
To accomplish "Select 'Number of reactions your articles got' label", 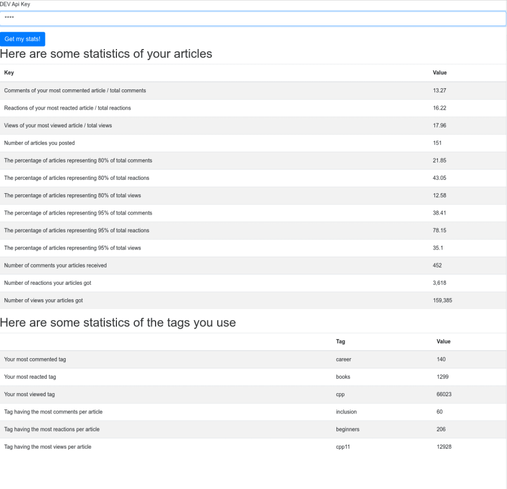I will tap(47, 283).
